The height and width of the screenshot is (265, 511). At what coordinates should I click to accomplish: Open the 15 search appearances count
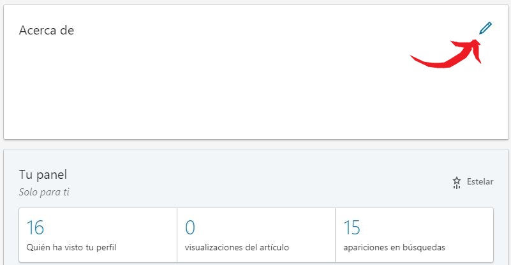point(352,227)
